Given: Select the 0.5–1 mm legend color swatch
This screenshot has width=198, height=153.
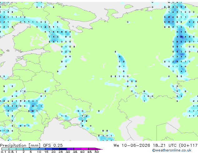Looking at the screenshot, I should (x=12, y=149).
